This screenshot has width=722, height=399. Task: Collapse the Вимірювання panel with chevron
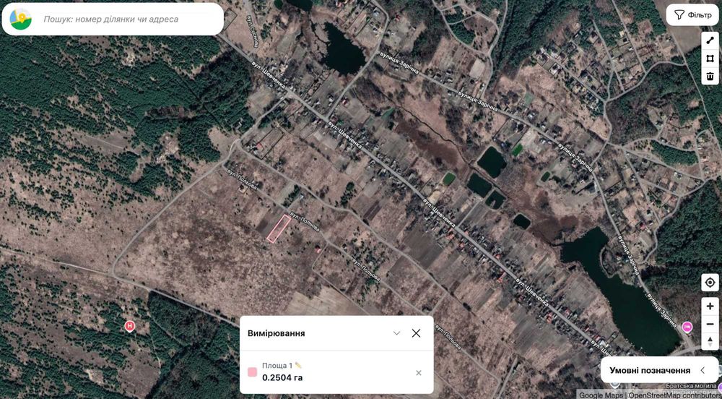396,333
